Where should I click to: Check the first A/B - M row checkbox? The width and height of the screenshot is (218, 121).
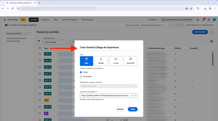pos(40,54)
